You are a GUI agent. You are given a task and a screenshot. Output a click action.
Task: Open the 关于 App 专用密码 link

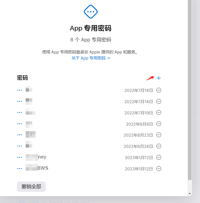tap(90, 58)
